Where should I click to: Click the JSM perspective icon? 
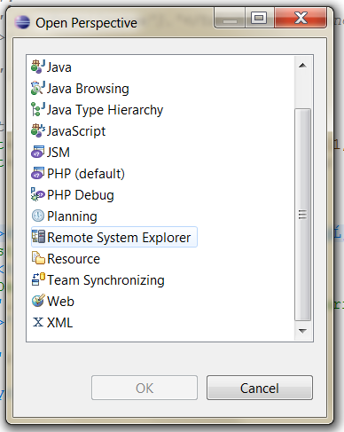[38, 152]
